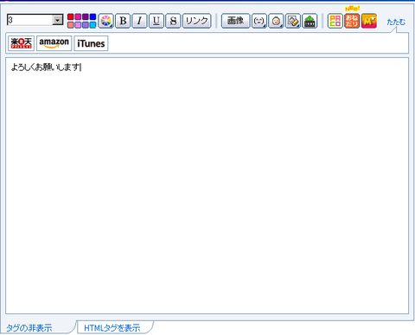Insert a hyperlink with リンク button
This screenshot has height=335, width=415.
point(197,21)
